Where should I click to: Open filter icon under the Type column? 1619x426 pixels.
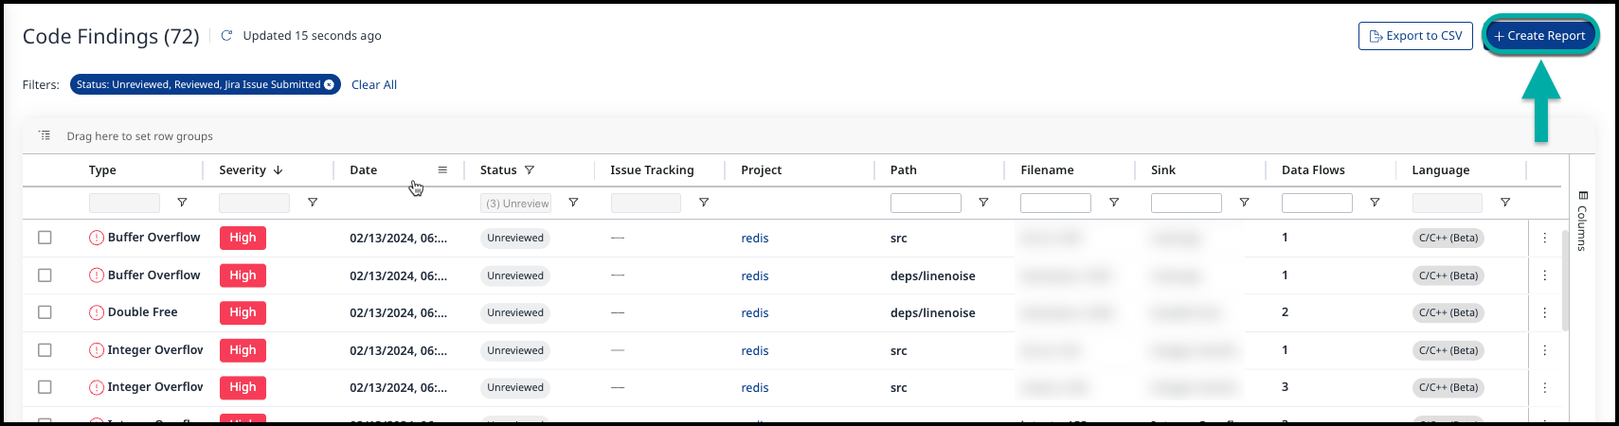[182, 203]
